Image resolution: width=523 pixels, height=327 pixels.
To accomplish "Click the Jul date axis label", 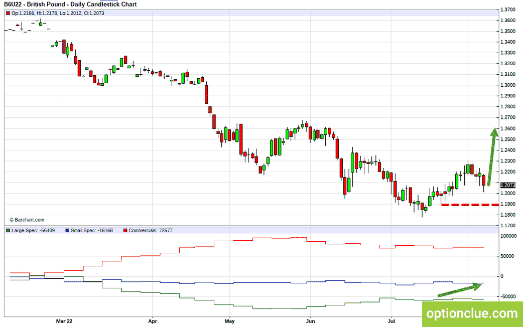I will (391, 321).
